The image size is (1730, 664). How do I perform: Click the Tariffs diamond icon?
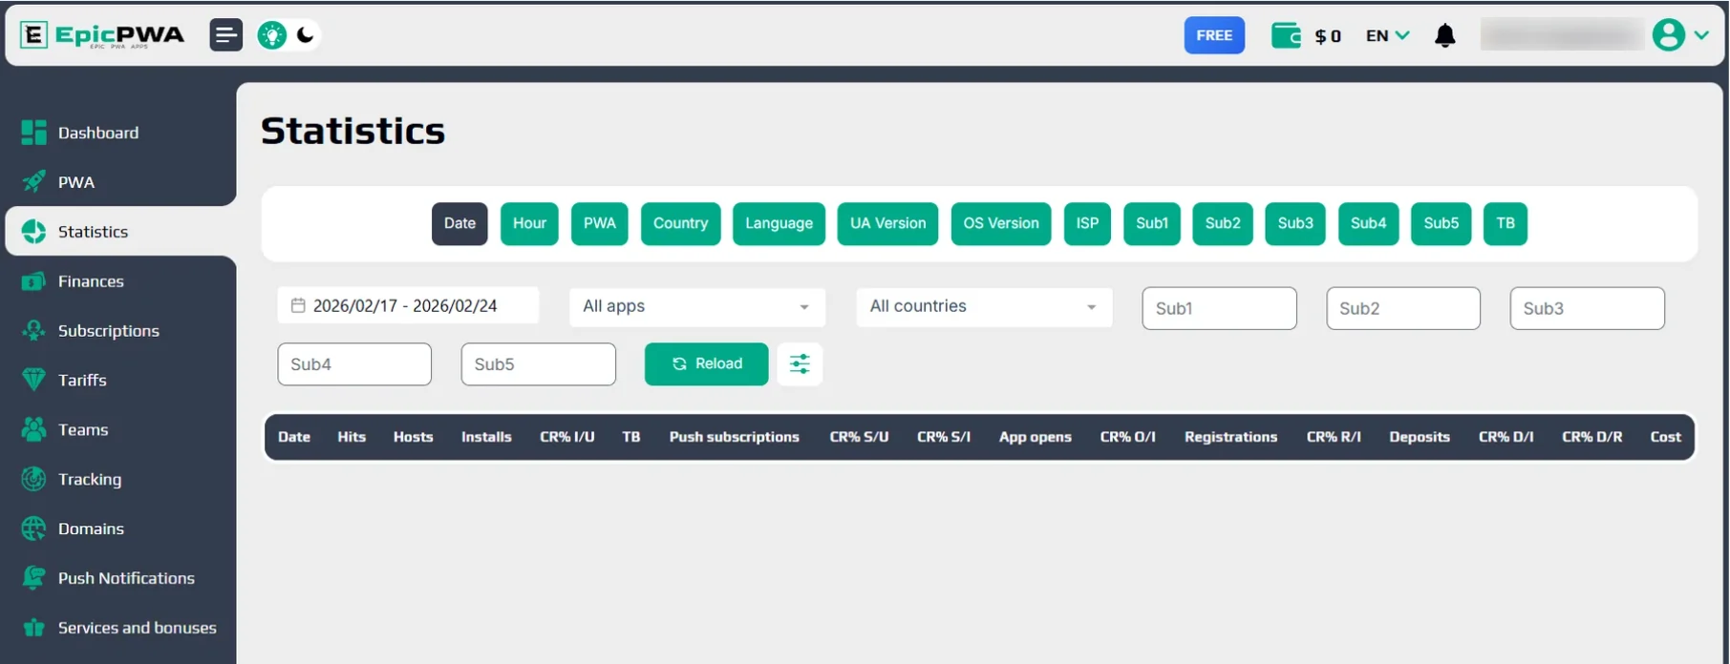[x=33, y=380]
